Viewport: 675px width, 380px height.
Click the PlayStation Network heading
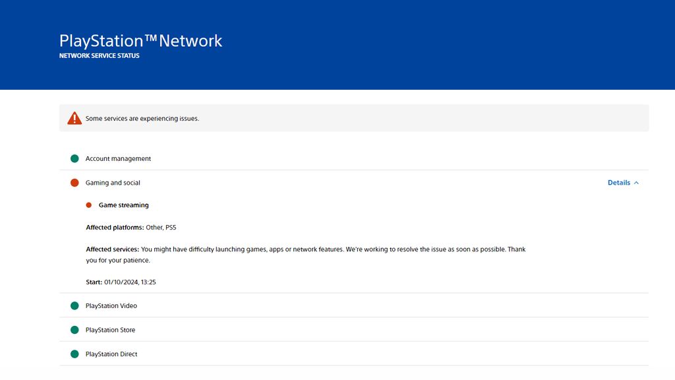140,40
